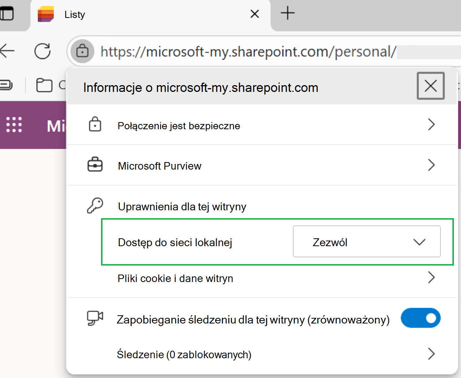The image size is (461, 378).
Task: Open Uprawnienia dla tej witryny
Action: [182, 207]
